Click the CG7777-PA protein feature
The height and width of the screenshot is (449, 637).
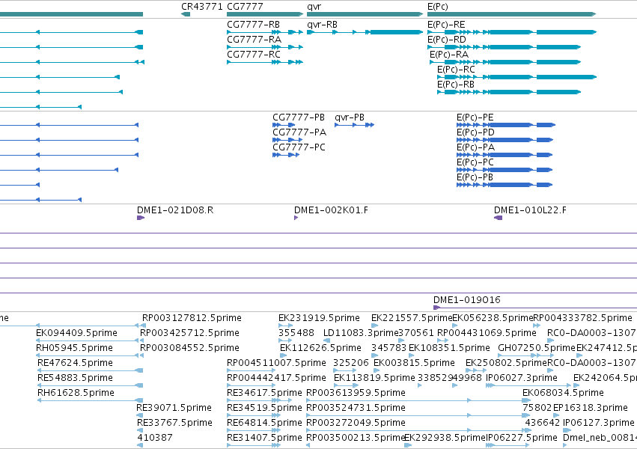(x=287, y=140)
